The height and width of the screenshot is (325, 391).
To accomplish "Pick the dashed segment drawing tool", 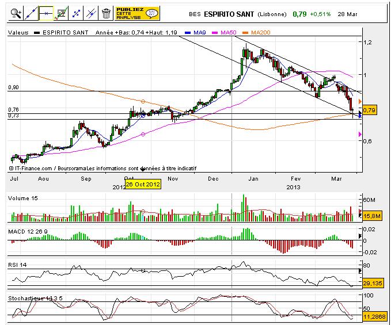I will [x=77, y=13].
